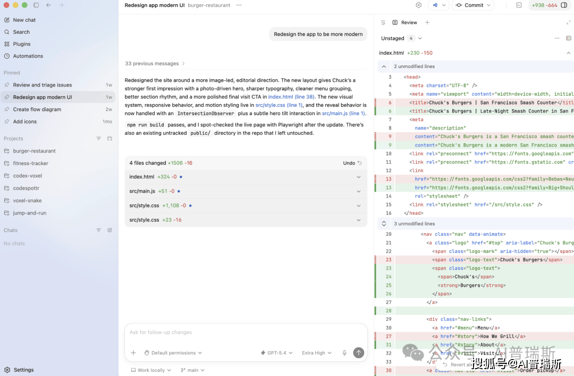Expand the src/style.css +1,108 row
Viewport: 574px width, 376px height.
click(x=246, y=206)
